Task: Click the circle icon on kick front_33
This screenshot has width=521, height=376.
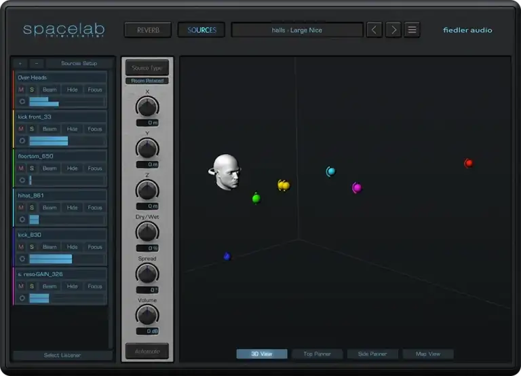Action: [x=22, y=140]
